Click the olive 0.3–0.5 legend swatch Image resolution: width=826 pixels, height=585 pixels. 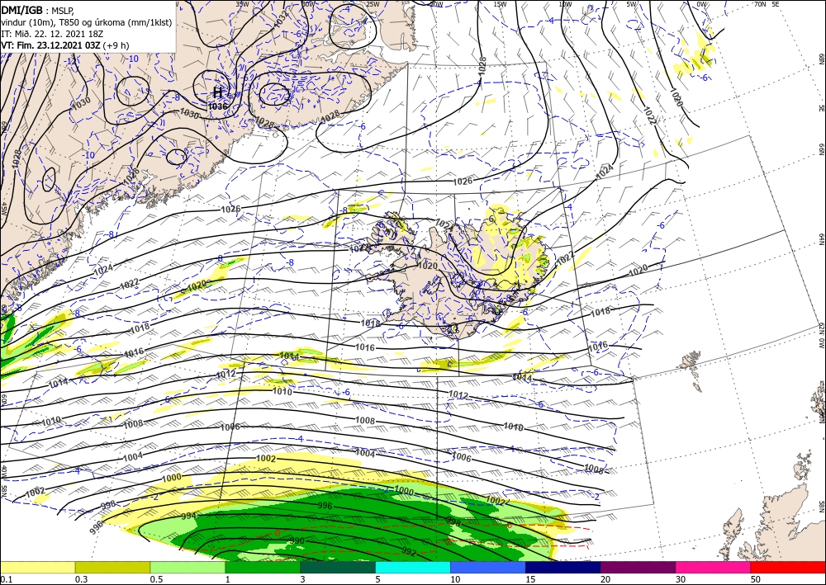[x=112, y=567]
